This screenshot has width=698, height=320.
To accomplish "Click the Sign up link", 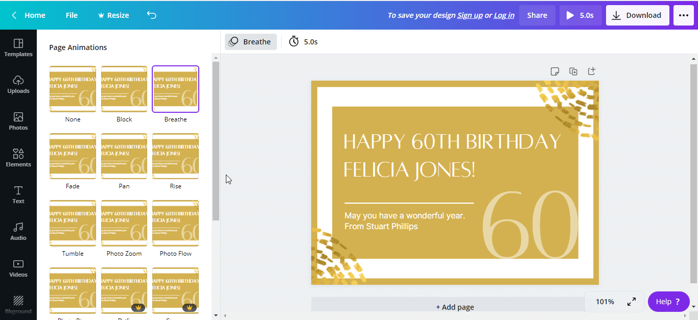I will pyautogui.click(x=470, y=15).
